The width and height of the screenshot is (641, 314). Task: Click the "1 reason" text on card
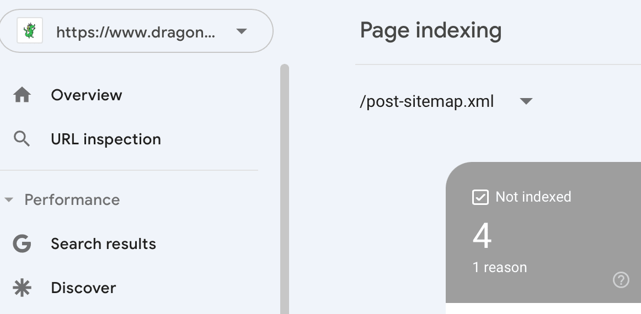(x=500, y=268)
